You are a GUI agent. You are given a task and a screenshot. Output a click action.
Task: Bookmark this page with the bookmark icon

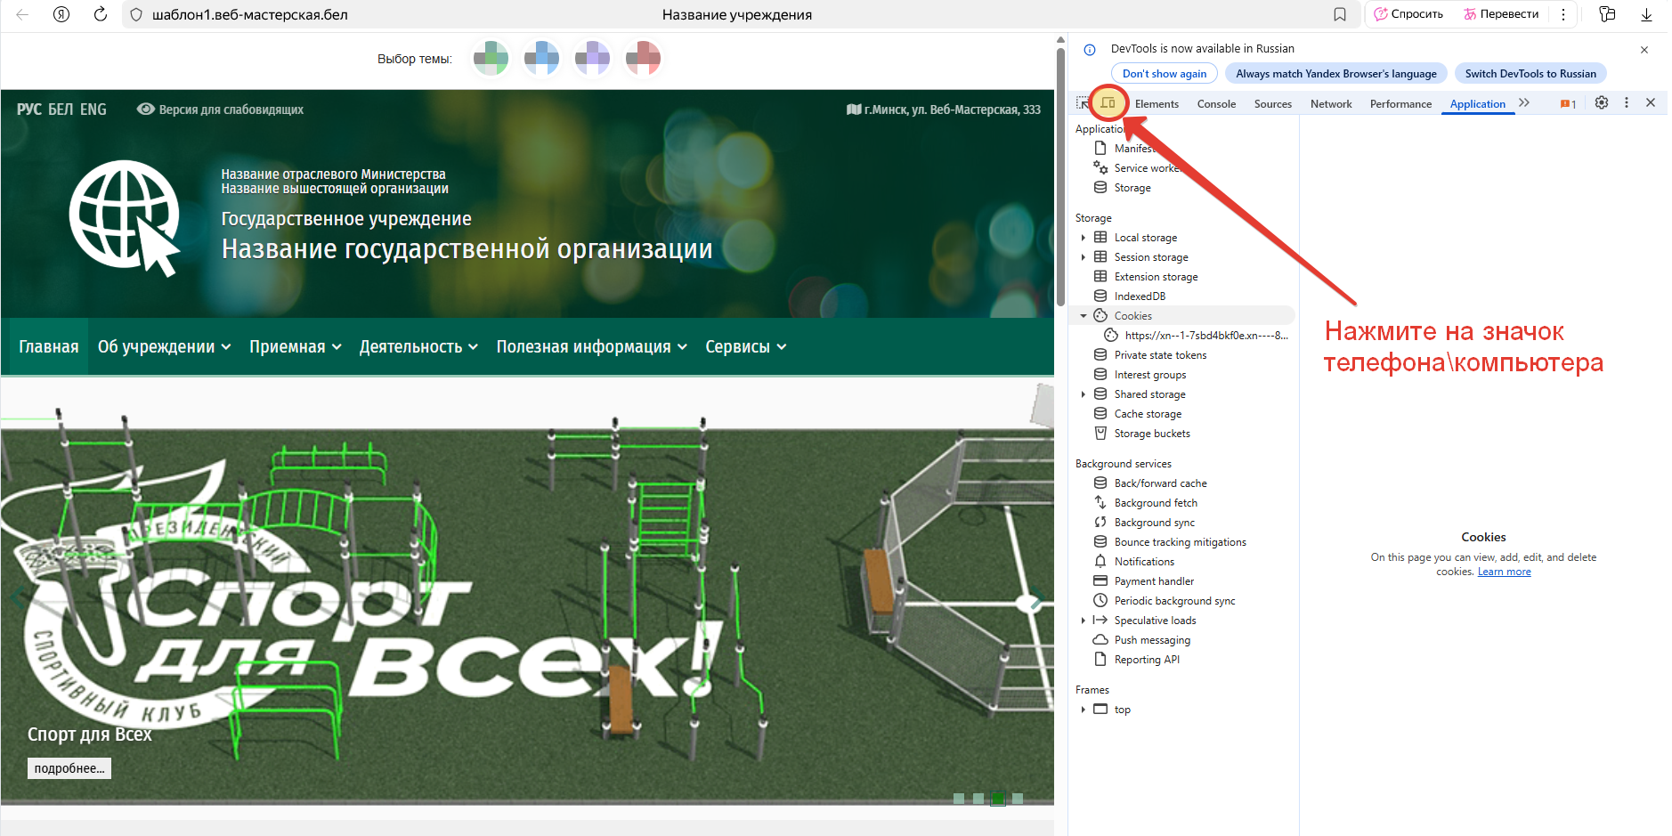click(1339, 14)
